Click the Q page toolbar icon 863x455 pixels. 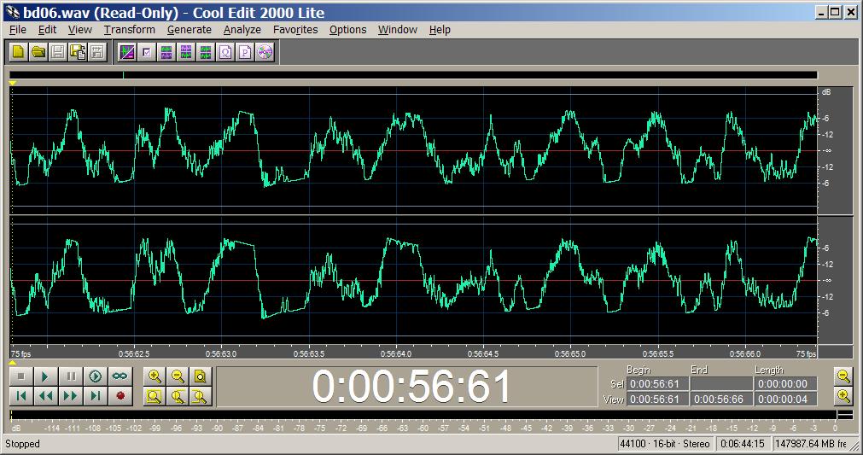tap(225, 52)
